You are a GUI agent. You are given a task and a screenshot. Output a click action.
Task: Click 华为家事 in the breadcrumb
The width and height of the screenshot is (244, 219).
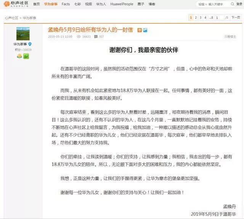click(29, 18)
